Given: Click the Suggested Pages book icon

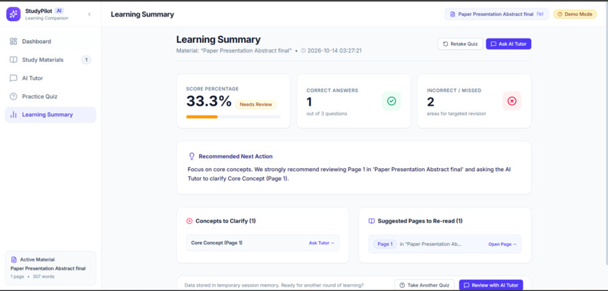Looking at the screenshot, I should point(371,221).
